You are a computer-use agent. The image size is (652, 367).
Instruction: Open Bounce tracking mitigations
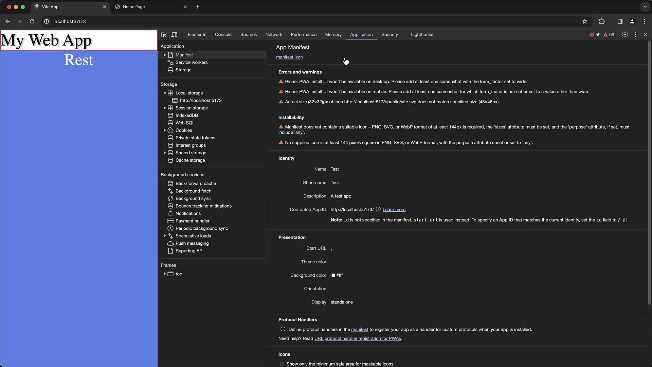point(203,206)
